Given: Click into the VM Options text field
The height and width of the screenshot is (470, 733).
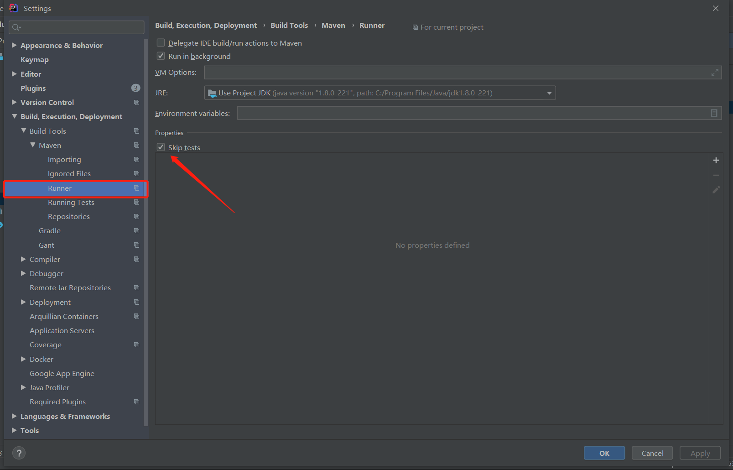Looking at the screenshot, I should point(463,73).
